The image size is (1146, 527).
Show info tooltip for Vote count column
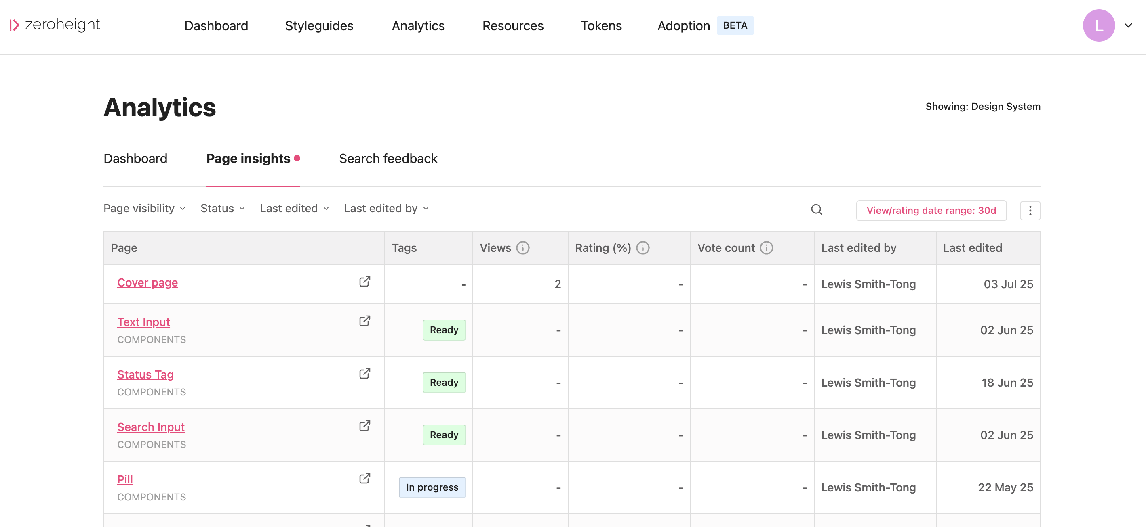click(x=767, y=248)
